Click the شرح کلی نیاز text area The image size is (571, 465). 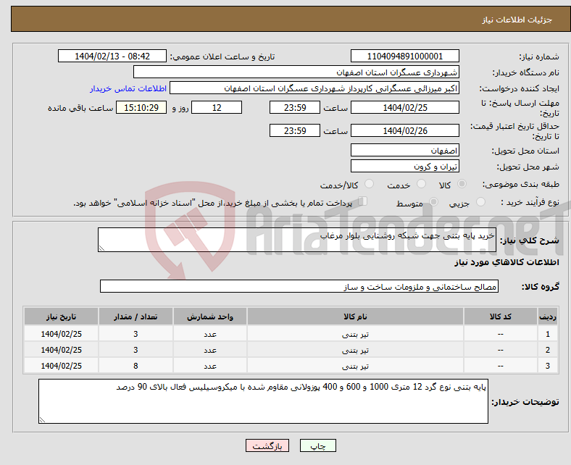pyautogui.click(x=297, y=240)
